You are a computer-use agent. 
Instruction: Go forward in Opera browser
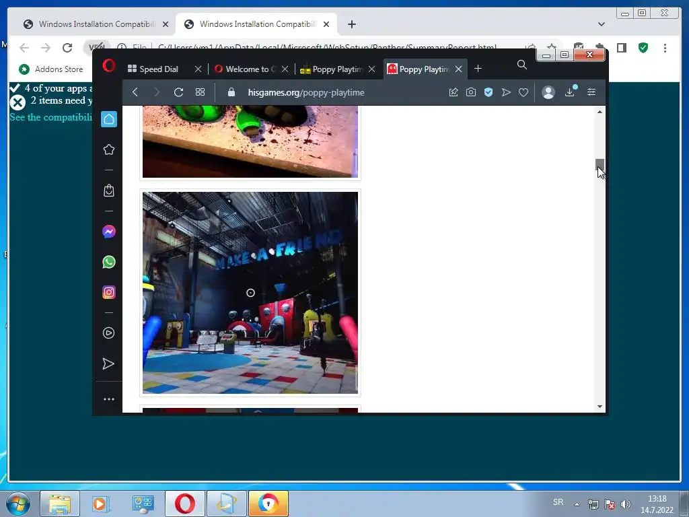tap(156, 92)
